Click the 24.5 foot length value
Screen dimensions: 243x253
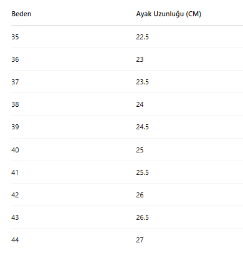point(143,127)
